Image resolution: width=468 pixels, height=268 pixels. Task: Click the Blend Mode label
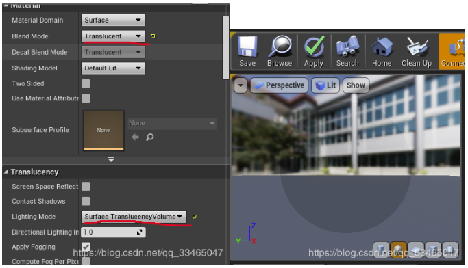click(x=30, y=36)
